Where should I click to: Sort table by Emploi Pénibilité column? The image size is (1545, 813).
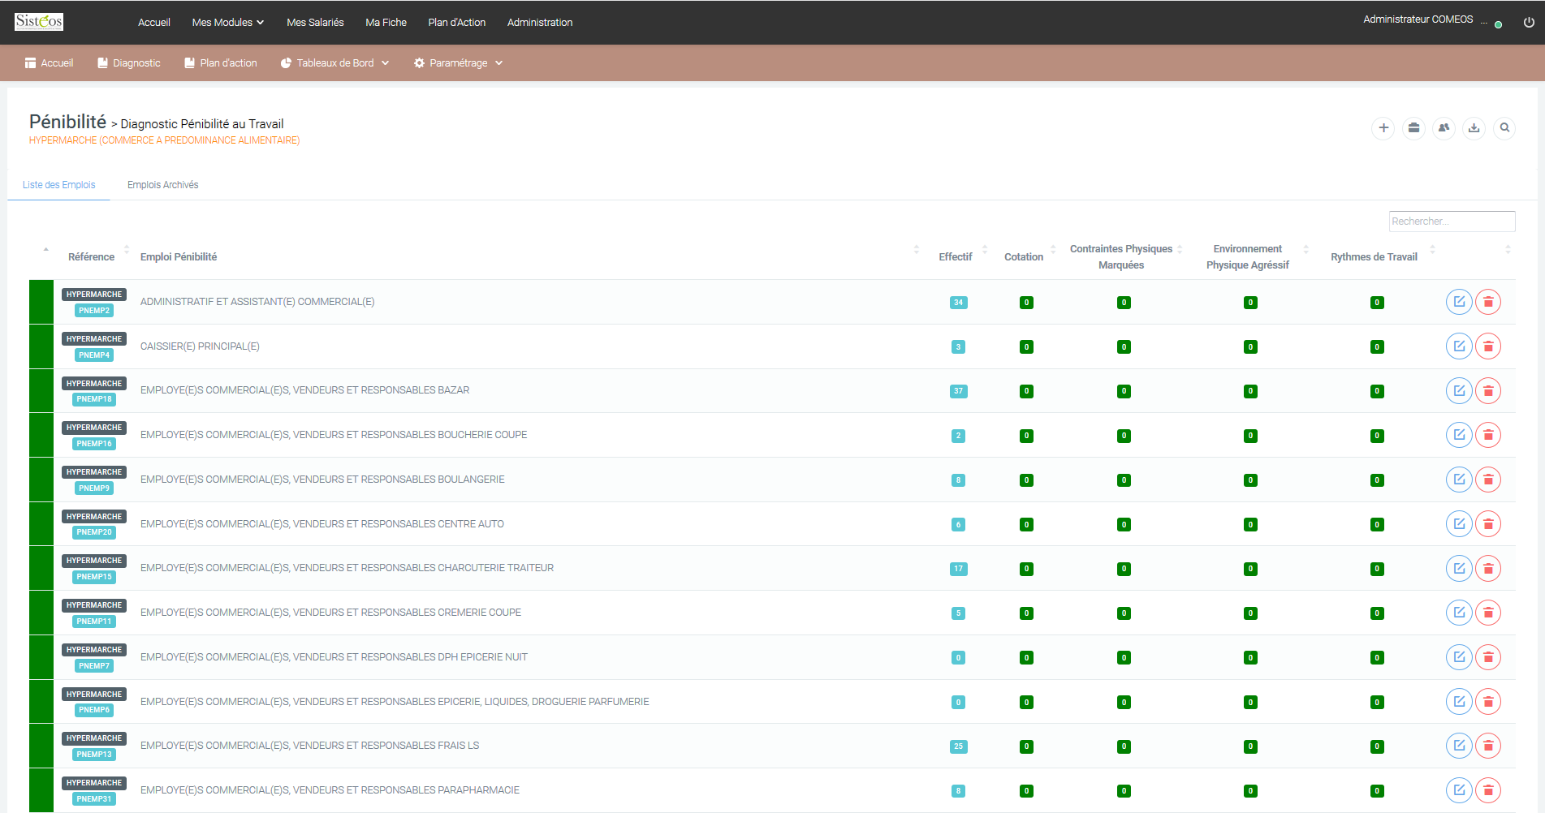click(x=179, y=257)
